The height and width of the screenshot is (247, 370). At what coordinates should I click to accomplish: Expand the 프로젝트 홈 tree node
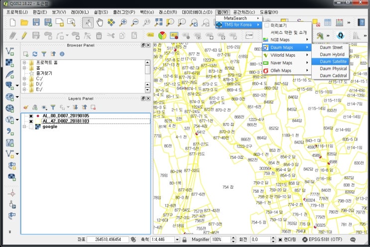(x=24, y=63)
